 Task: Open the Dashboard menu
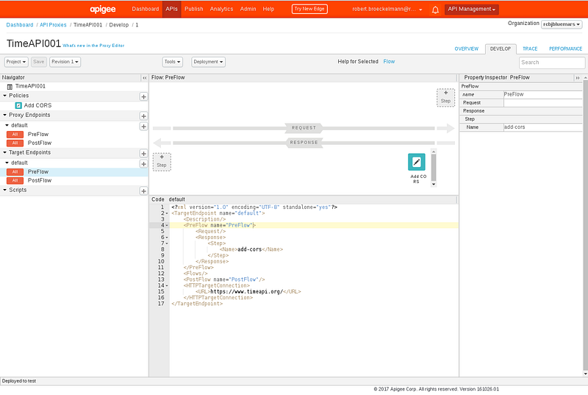[x=145, y=9]
